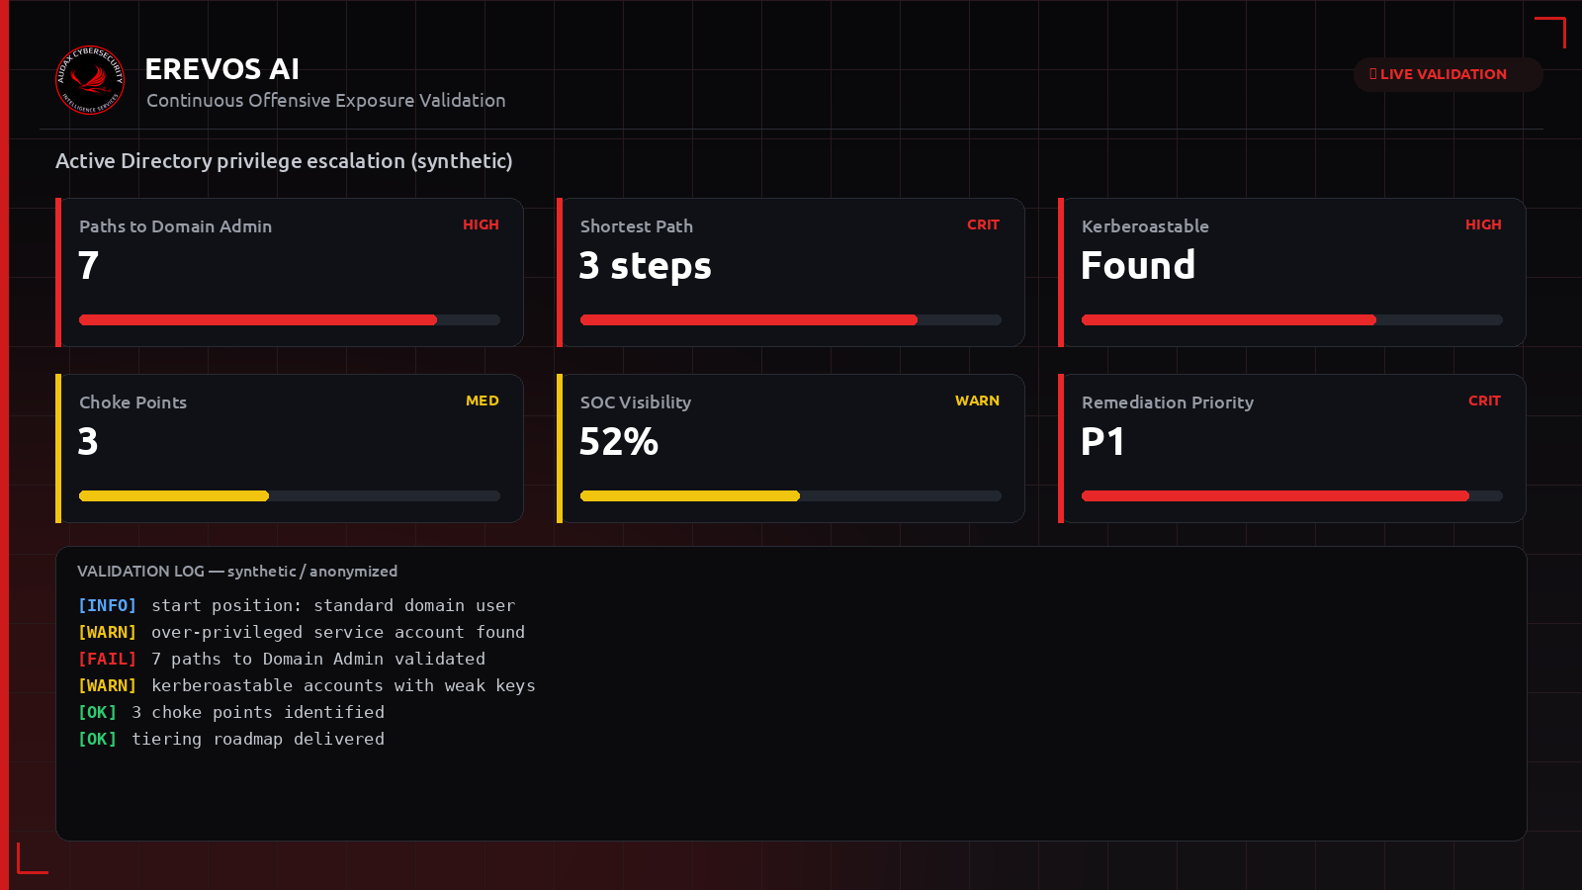Image resolution: width=1582 pixels, height=890 pixels.
Task: Click the WARN tag on SOC Visibility
Action: pos(977,400)
